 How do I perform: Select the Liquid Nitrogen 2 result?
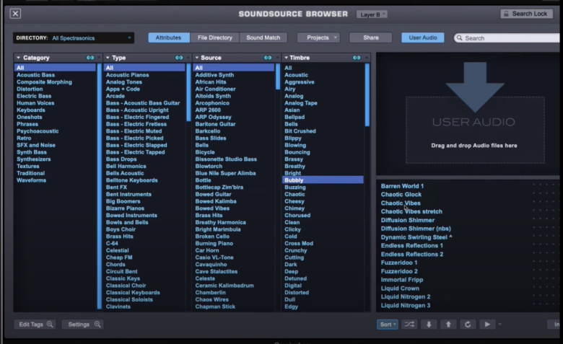[406, 296]
